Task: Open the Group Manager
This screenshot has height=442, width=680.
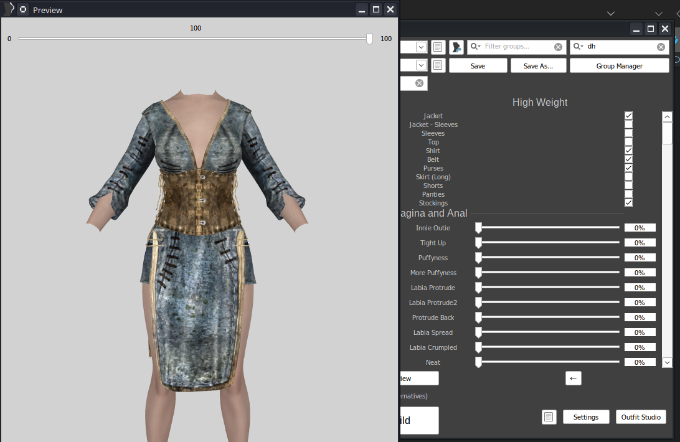Action: (x=619, y=65)
